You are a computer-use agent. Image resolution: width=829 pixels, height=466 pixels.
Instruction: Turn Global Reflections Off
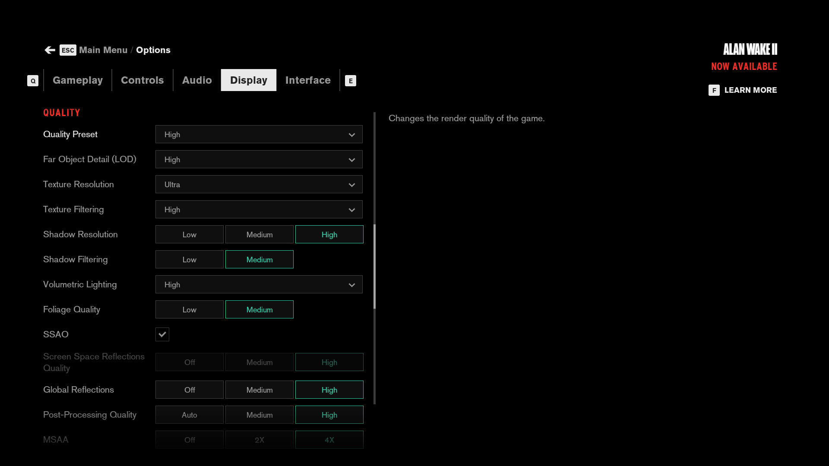pos(190,390)
